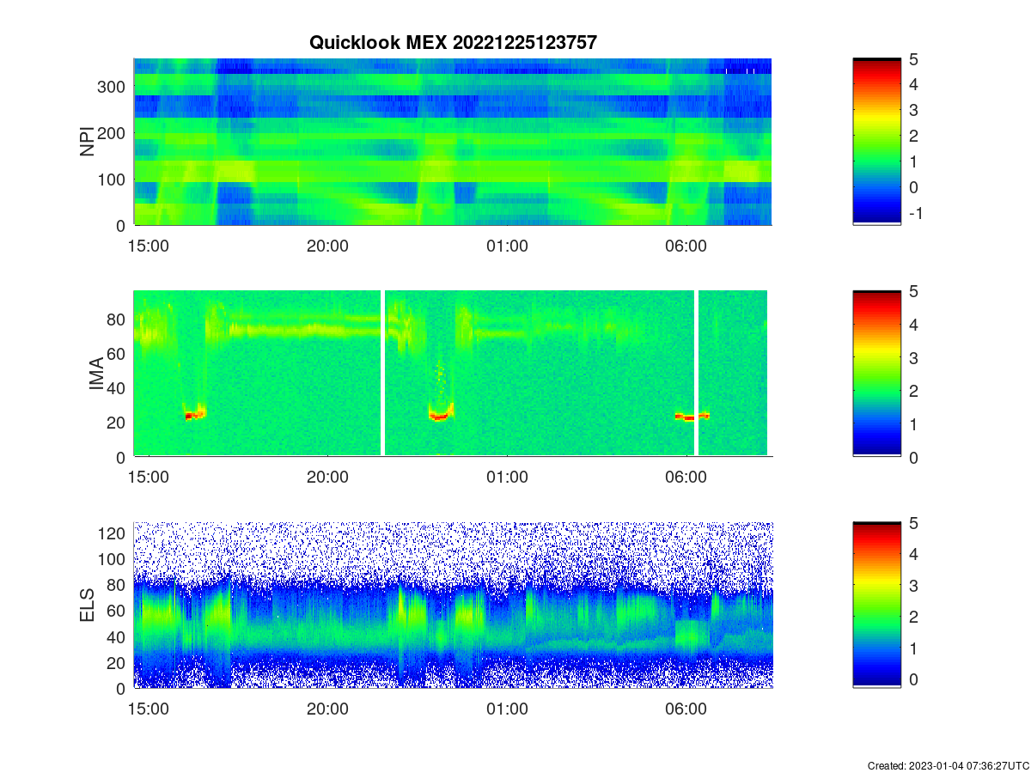Select the ELS spectrogram plot area
The height and width of the screenshot is (773, 1031).
453,605
